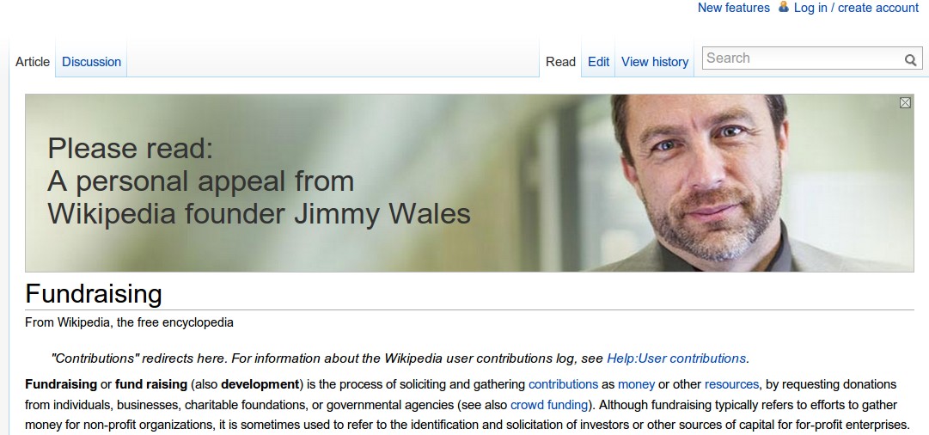
Task: Click the user icon beside Log in
Action: click(784, 7)
